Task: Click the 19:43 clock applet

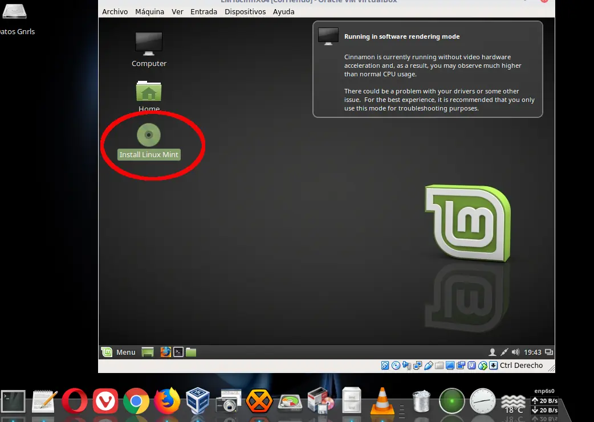Action: click(x=532, y=353)
